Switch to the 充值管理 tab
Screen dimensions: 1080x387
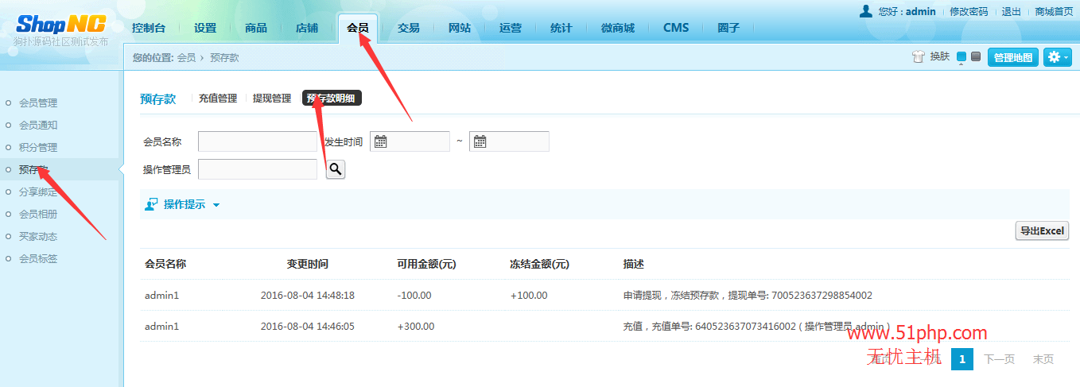(218, 99)
